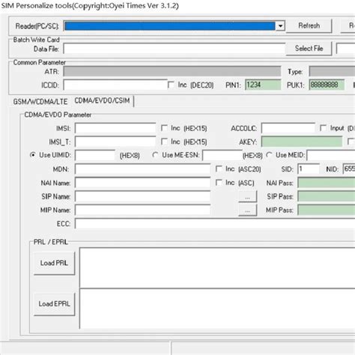Click the ICCID input field
This screenshot has height=355, width=355.
click(x=115, y=85)
